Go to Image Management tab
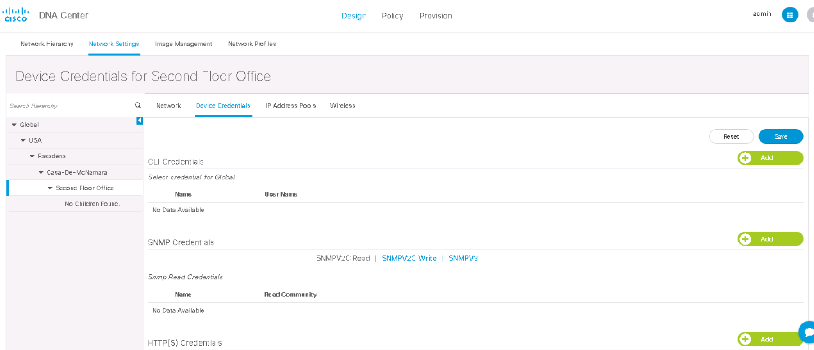Screen dimensions: 814x350 pyautogui.click(x=183, y=44)
